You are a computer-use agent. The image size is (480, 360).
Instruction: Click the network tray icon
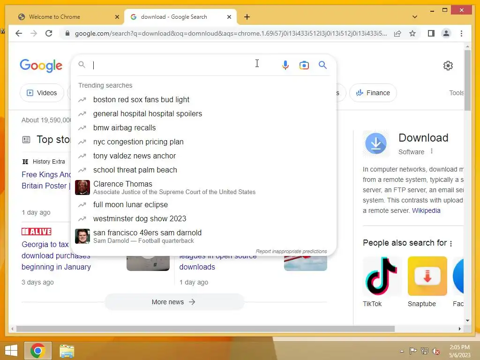[424, 351]
